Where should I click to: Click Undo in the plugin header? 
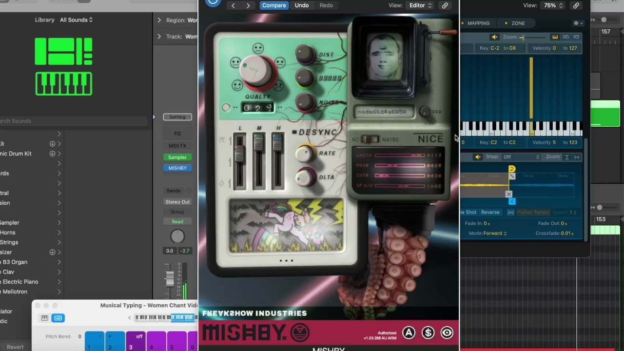pyautogui.click(x=302, y=5)
